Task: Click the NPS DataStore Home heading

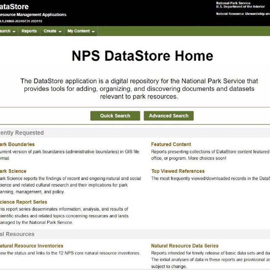Action: pyautogui.click(x=142, y=56)
